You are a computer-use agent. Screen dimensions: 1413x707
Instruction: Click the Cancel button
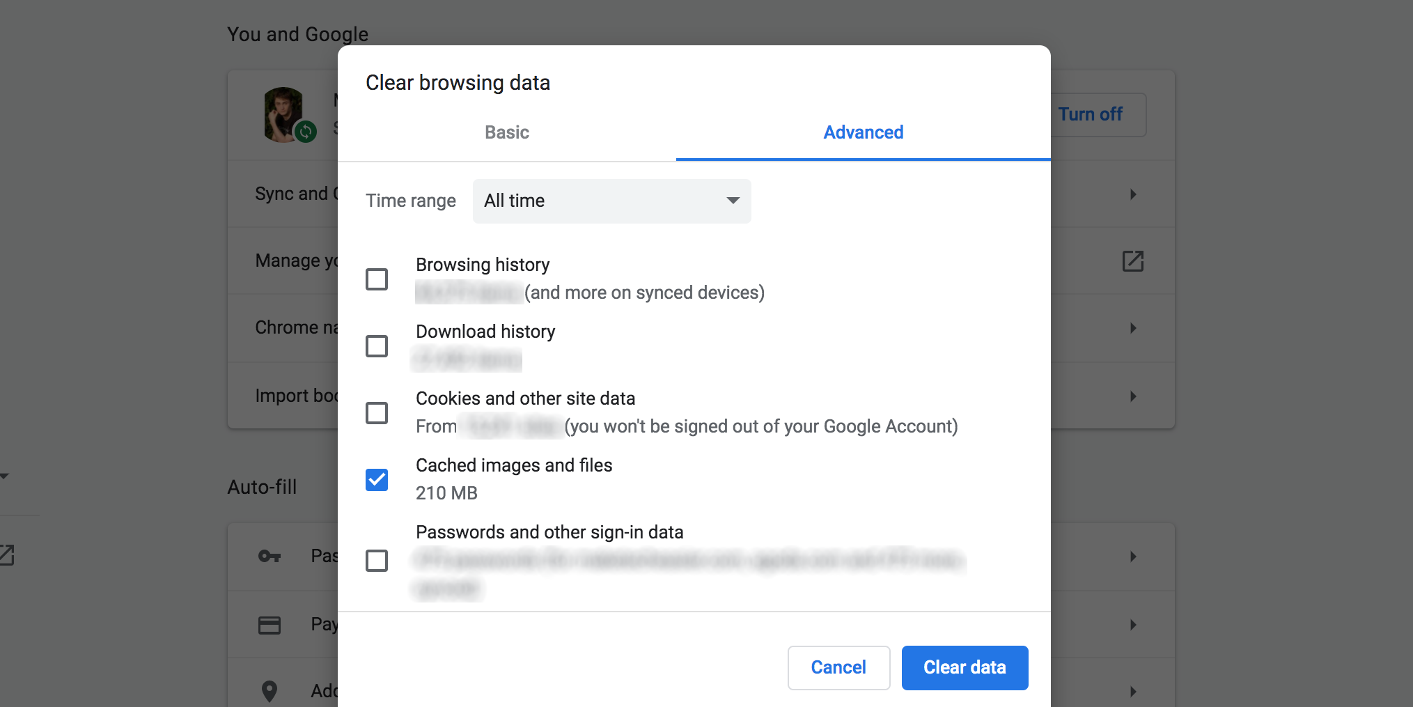coord(838,667)
